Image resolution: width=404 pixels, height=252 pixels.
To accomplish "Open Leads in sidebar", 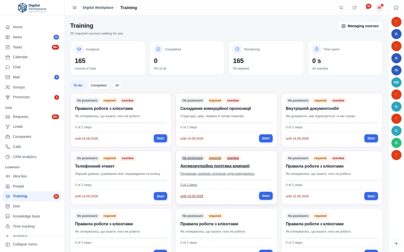I will coord(32,127).
